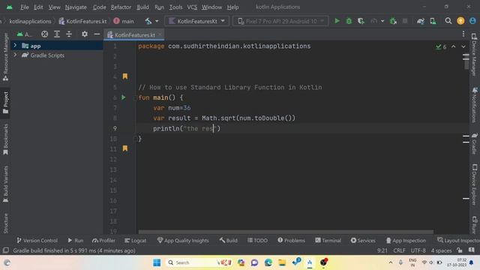
Task: Open the File menu
Action: tap(25, 7)
